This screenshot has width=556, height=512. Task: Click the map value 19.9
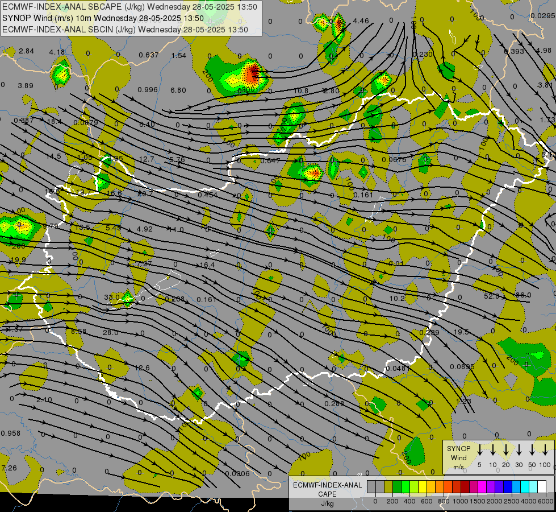[x=18, y=260]
